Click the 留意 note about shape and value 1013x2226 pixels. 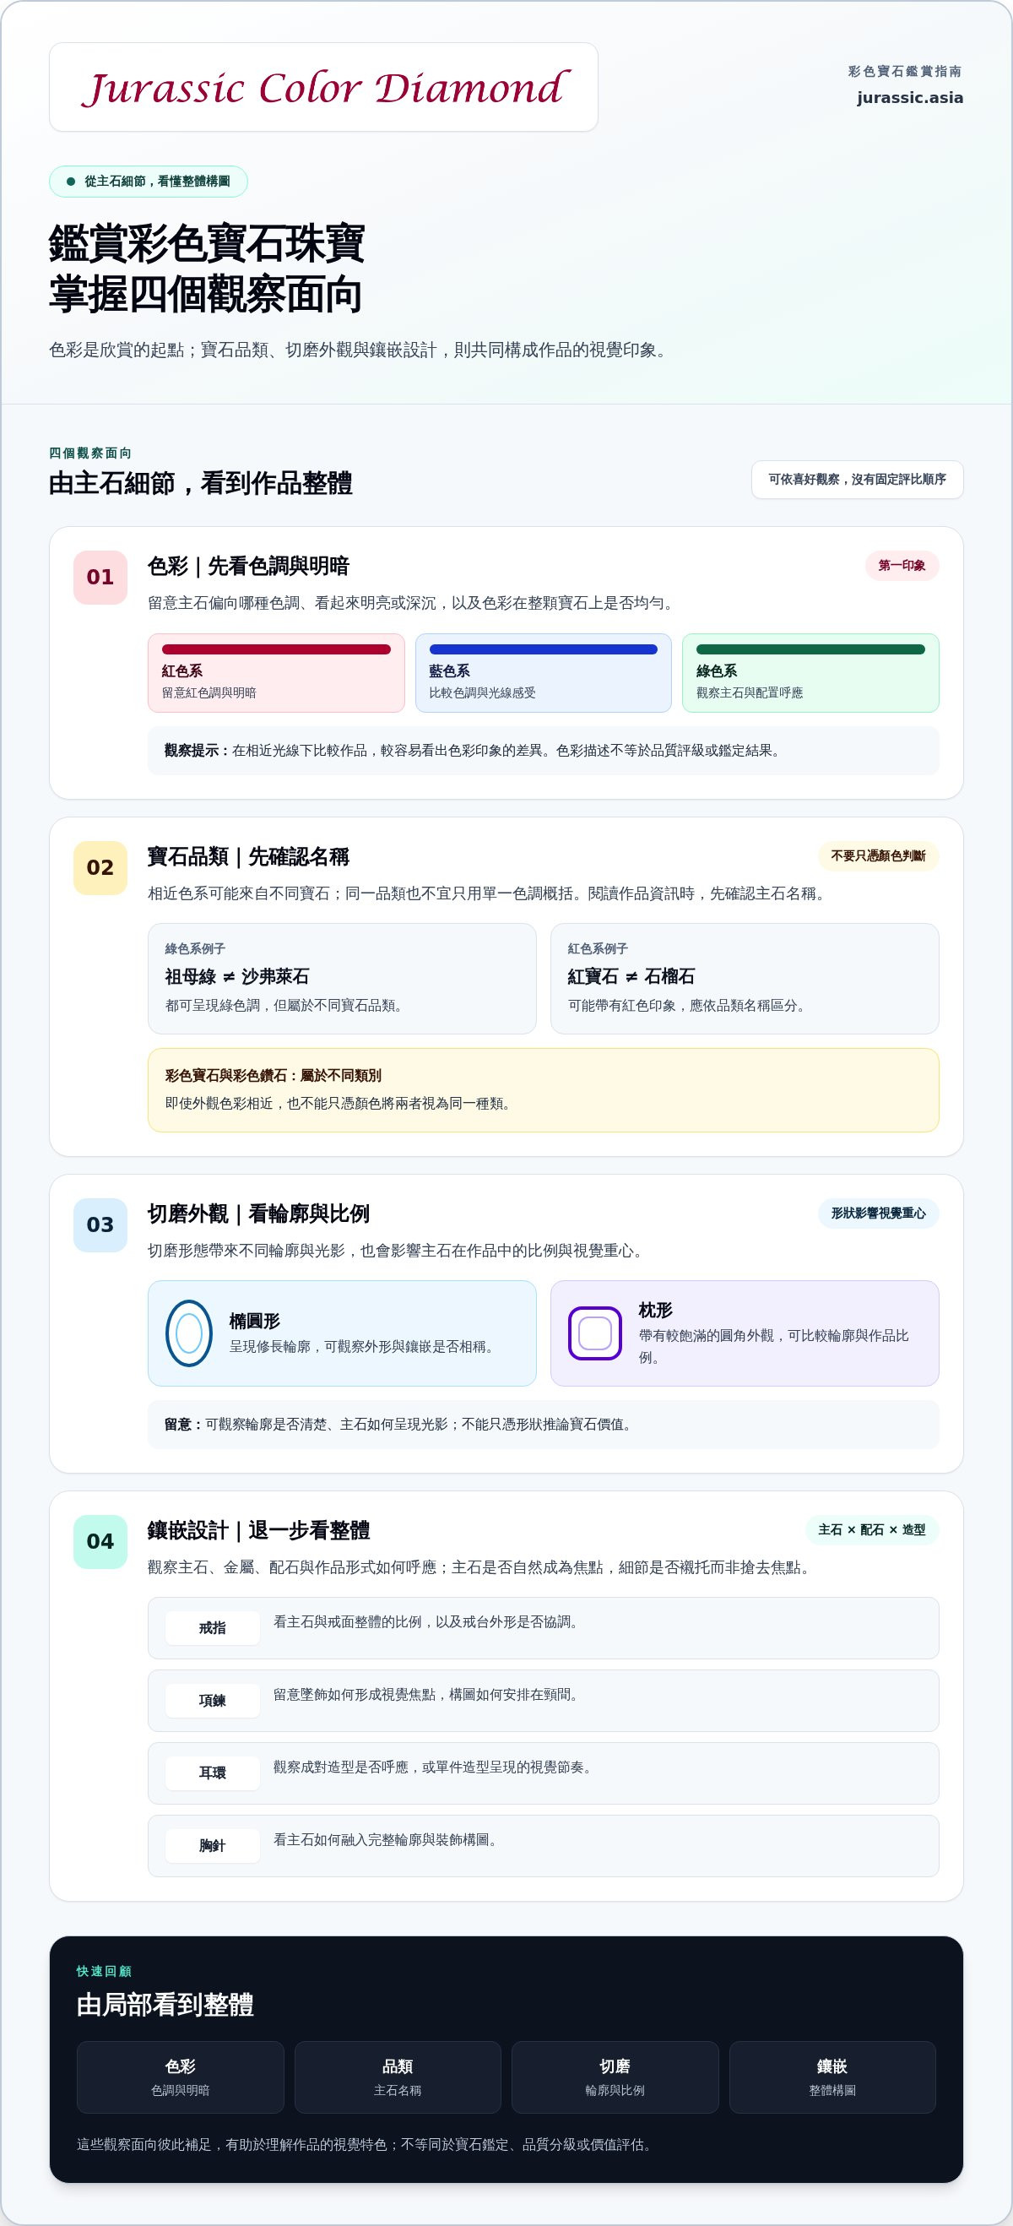tap(543, 1425)
